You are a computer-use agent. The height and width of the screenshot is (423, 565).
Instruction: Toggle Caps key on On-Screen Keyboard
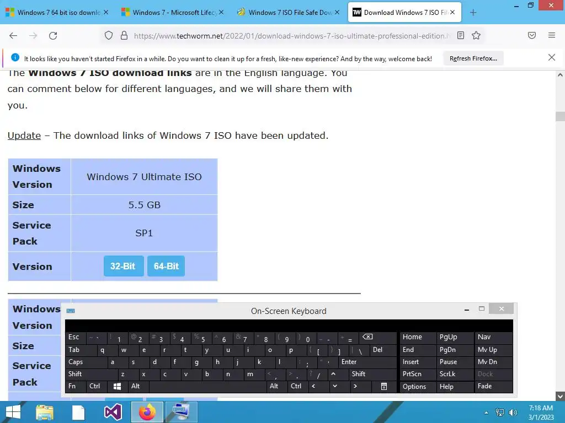pos(87,362)
